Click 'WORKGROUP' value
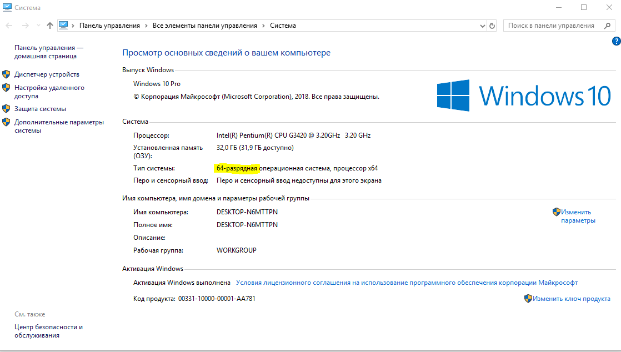This screenshot has width=621, height=352. point(237,250)
